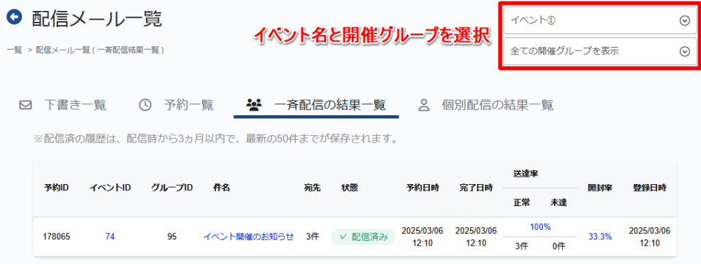Image resolution: width=701 pixels, height=264 pixels.
Task: Open the 全ての開催グループを表示 dropdown
Action: click(600, 52)
